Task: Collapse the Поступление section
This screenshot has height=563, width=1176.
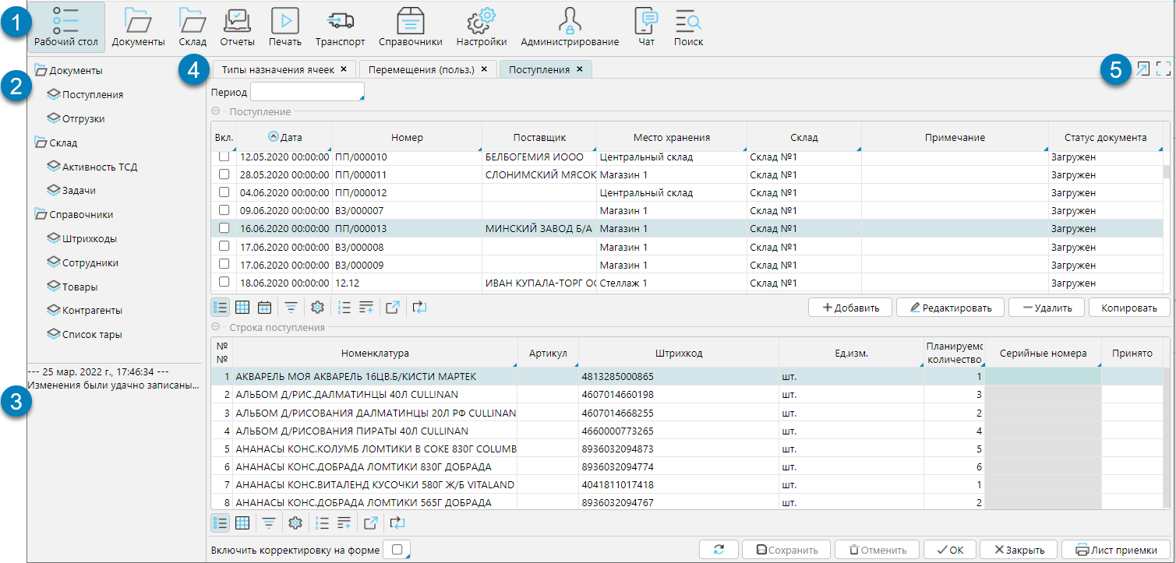Action: 216,112
